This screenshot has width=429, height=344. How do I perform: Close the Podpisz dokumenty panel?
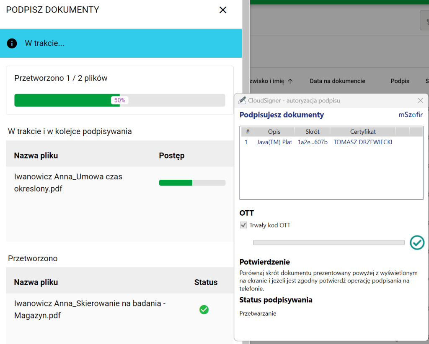(223, 10)
